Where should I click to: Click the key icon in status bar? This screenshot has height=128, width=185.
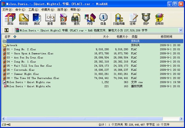point(9,125)
